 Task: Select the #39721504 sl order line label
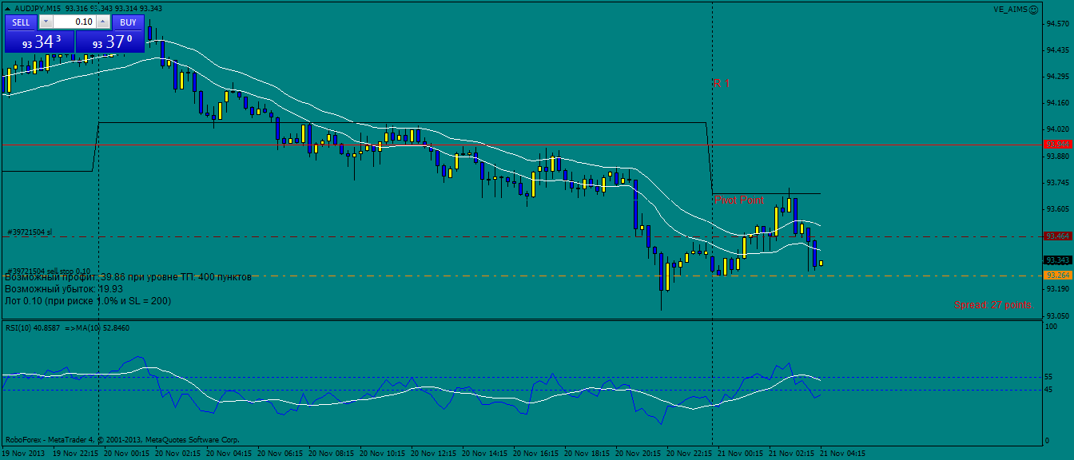pos(30,232)
